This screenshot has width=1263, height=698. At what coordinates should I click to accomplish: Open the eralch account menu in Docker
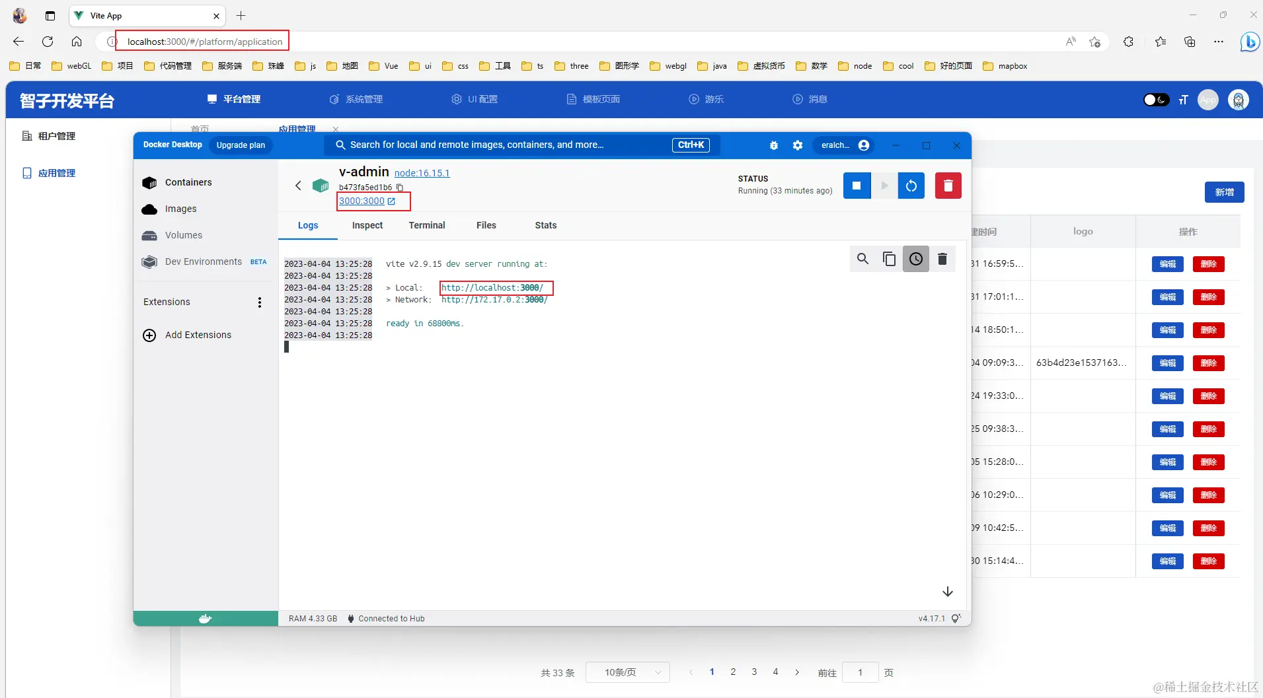tap(845, 145)
